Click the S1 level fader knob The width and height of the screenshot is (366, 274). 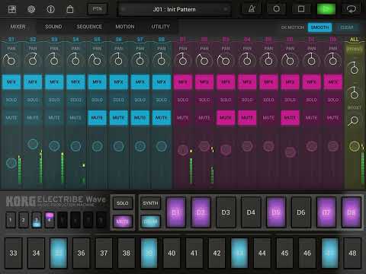click(x=11, y=163)
